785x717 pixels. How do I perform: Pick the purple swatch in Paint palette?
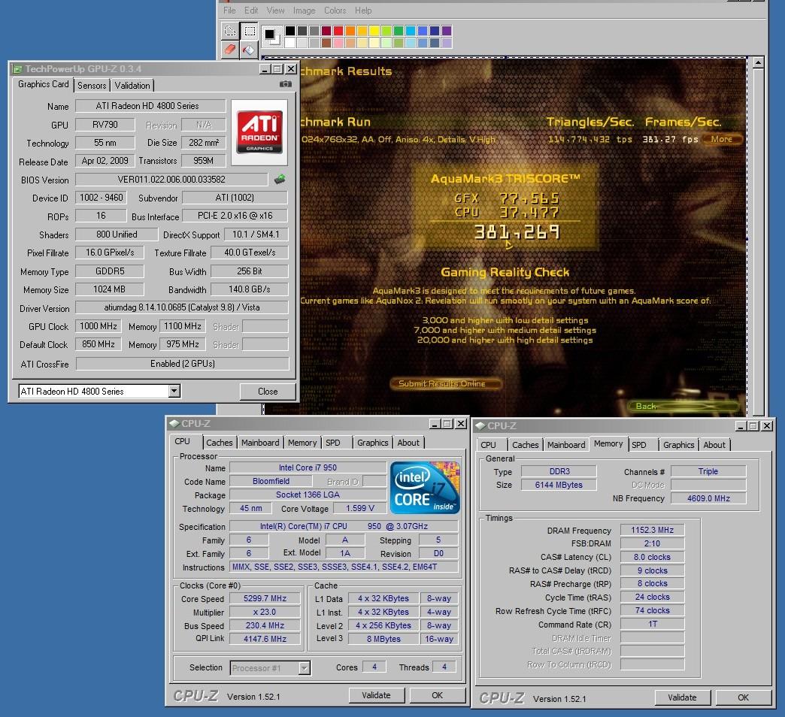click(447, 31)
